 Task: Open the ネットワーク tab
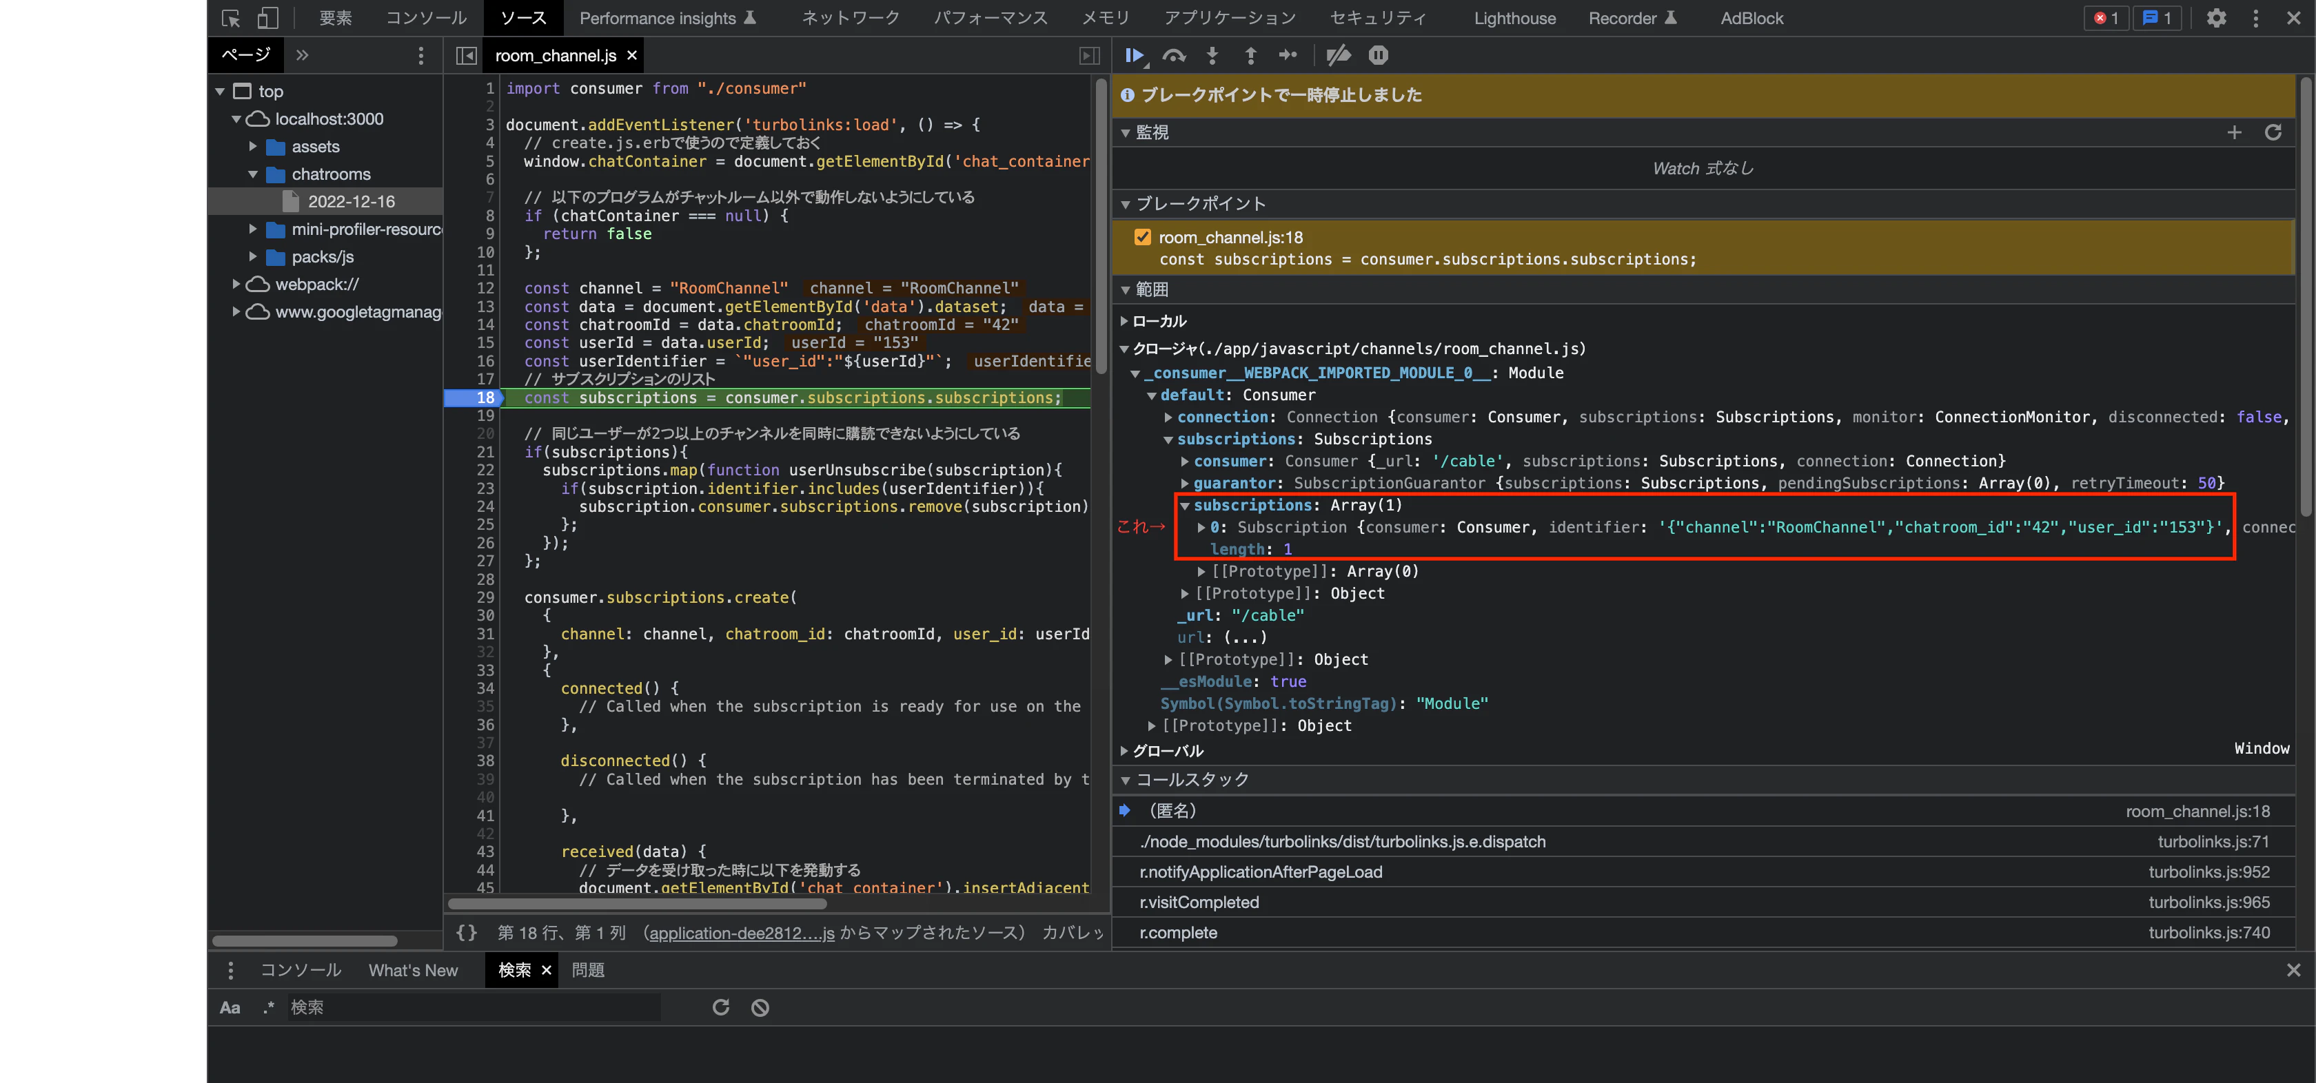pyautogui.click(x=851, y=18)
